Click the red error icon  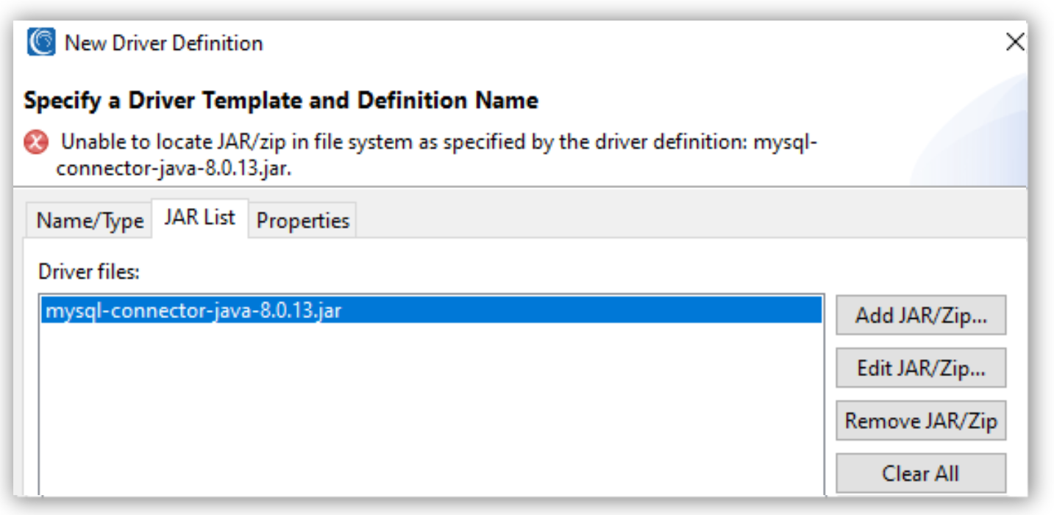[x=36, y=142]
